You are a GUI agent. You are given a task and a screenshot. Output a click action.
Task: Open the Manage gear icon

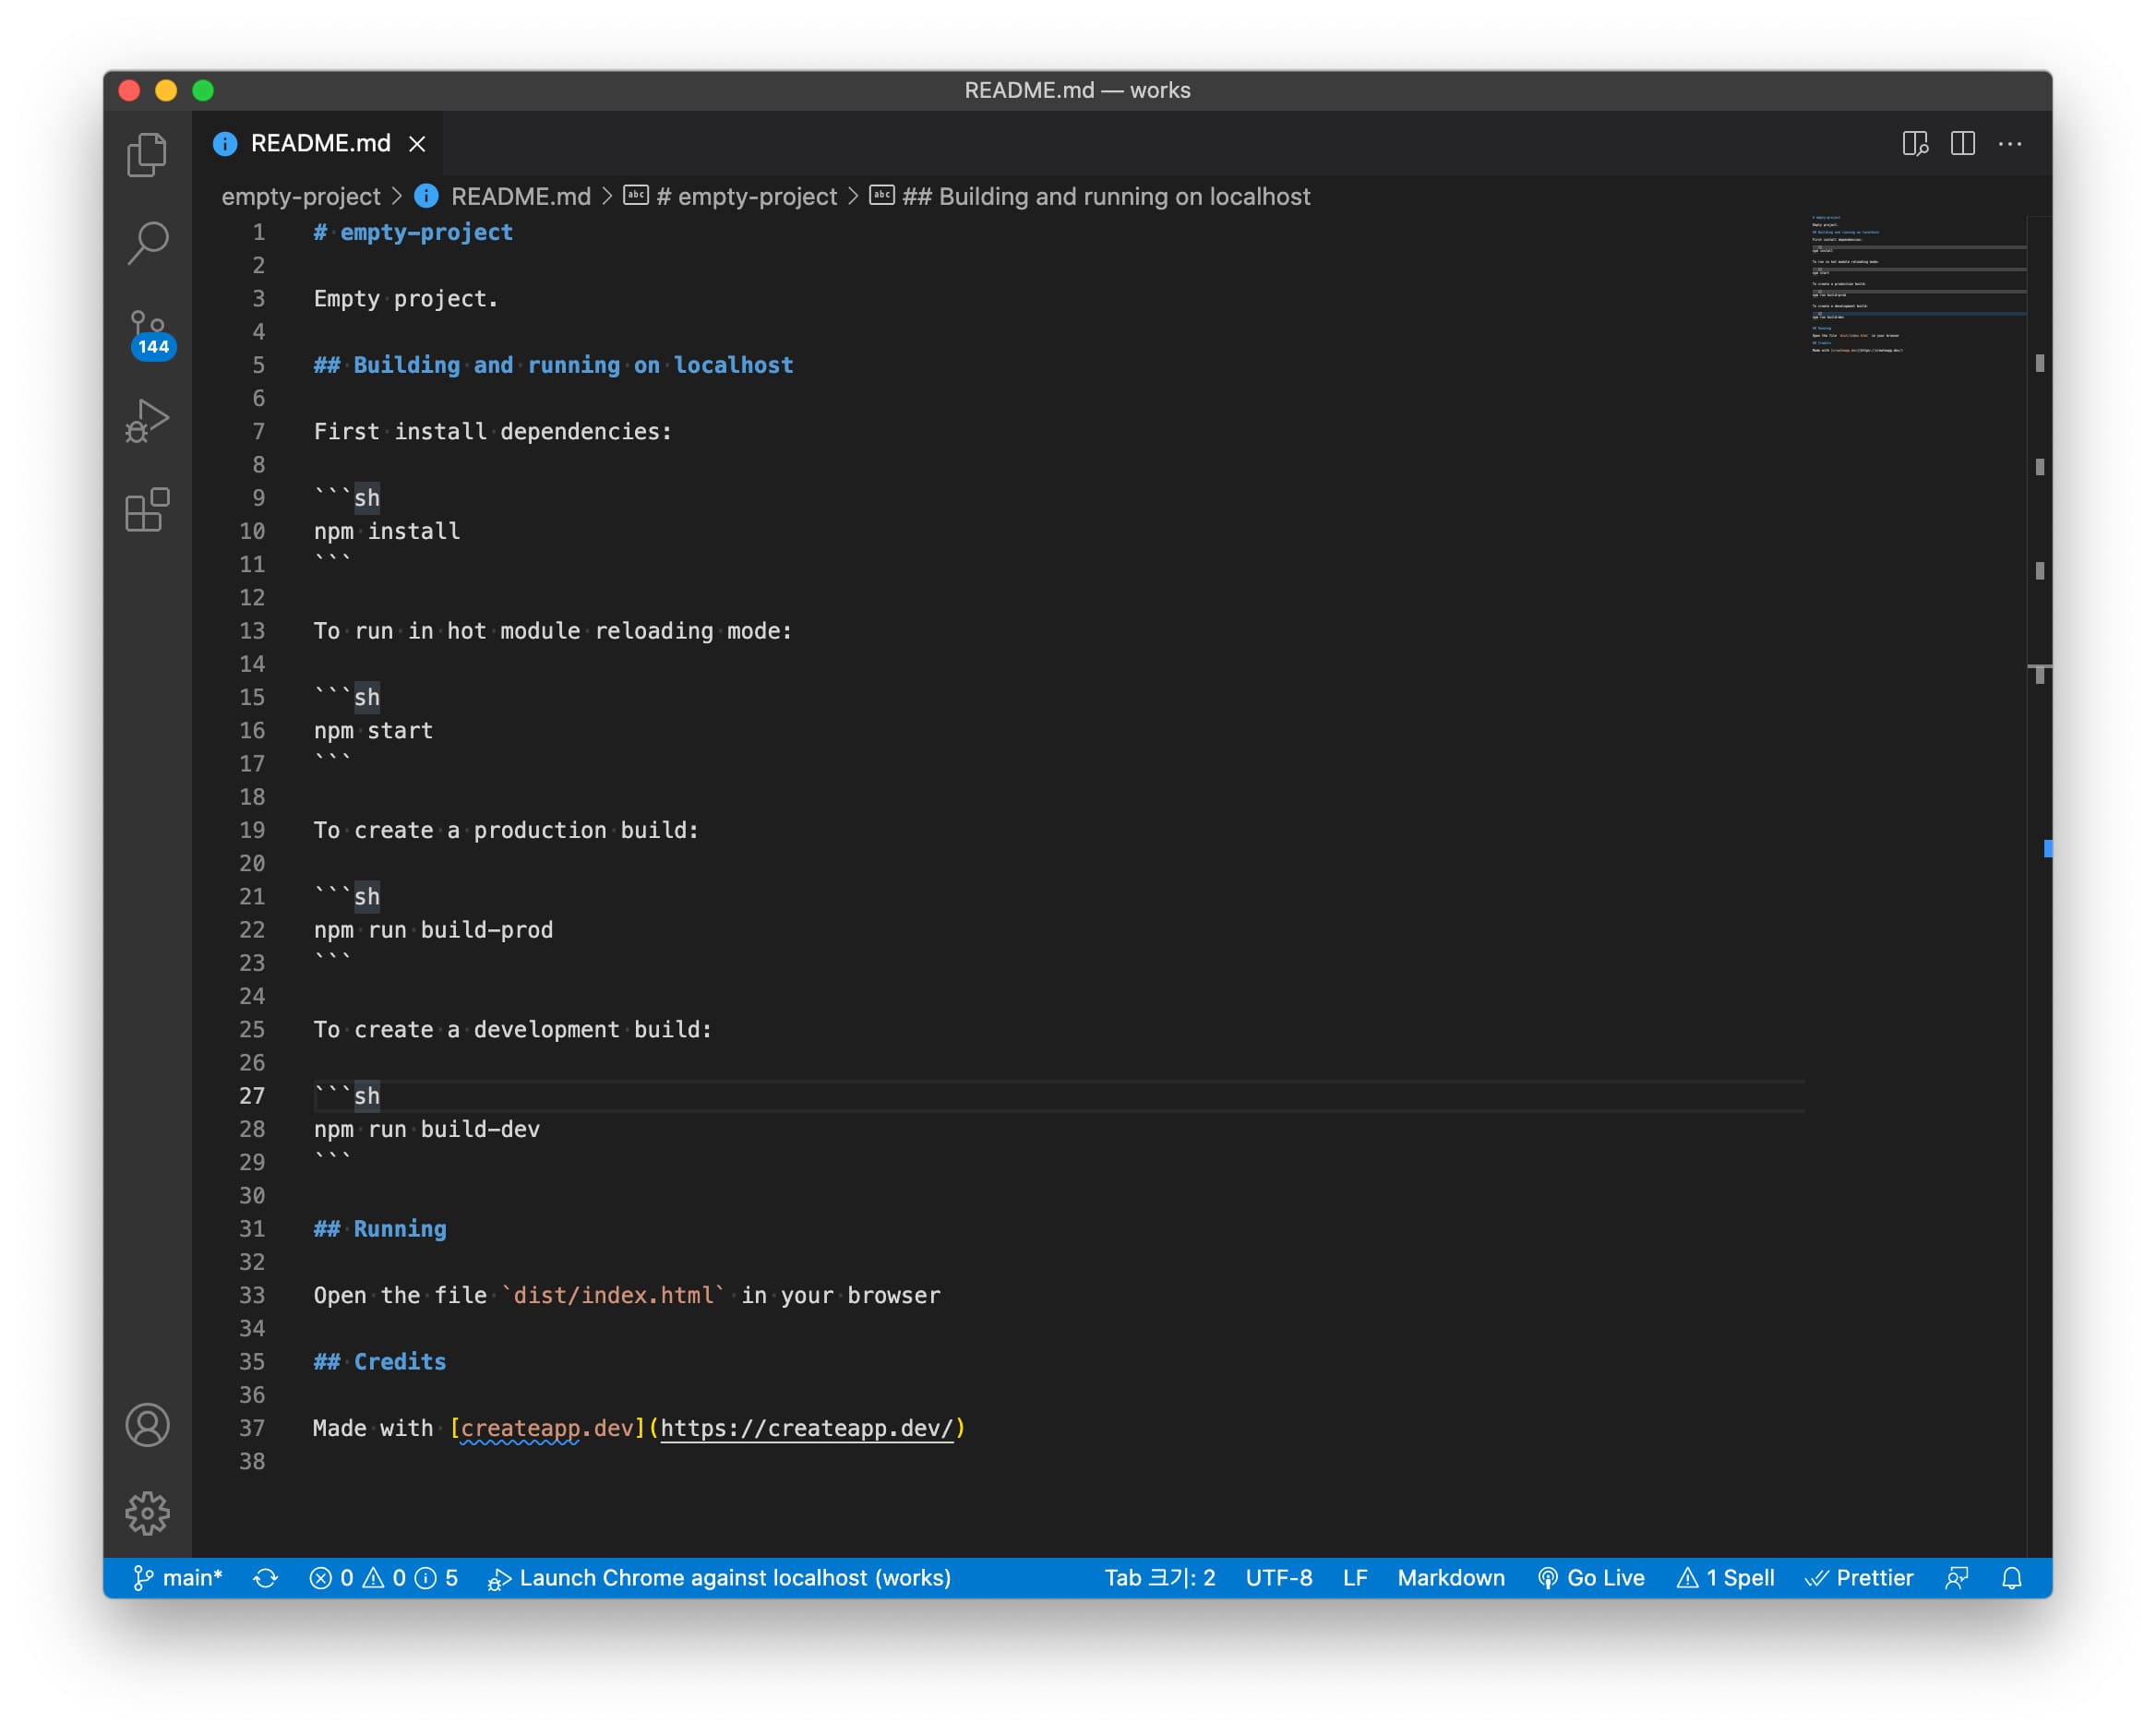pos(147,1513)
